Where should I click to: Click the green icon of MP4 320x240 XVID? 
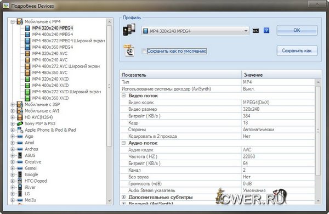[27, 79]
